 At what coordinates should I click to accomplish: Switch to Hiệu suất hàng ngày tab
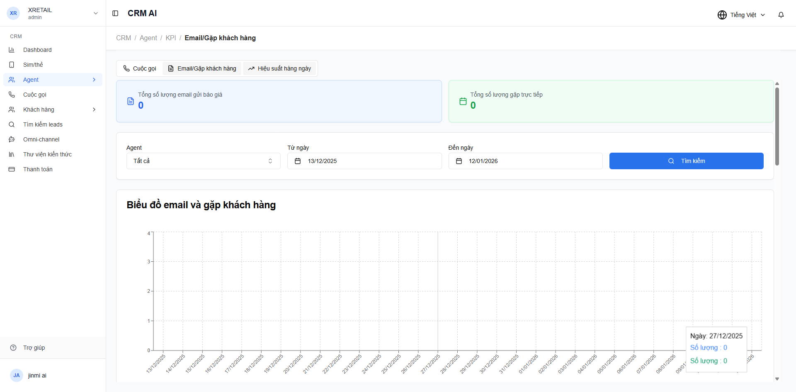[x=279, y=68]
